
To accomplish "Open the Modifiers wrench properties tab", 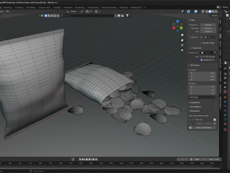I will tap(225, 102).
